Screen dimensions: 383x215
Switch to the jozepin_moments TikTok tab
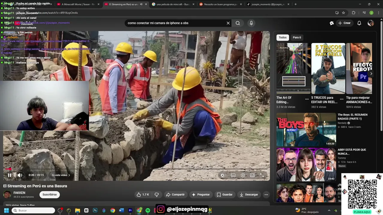[x=268, y=4]
